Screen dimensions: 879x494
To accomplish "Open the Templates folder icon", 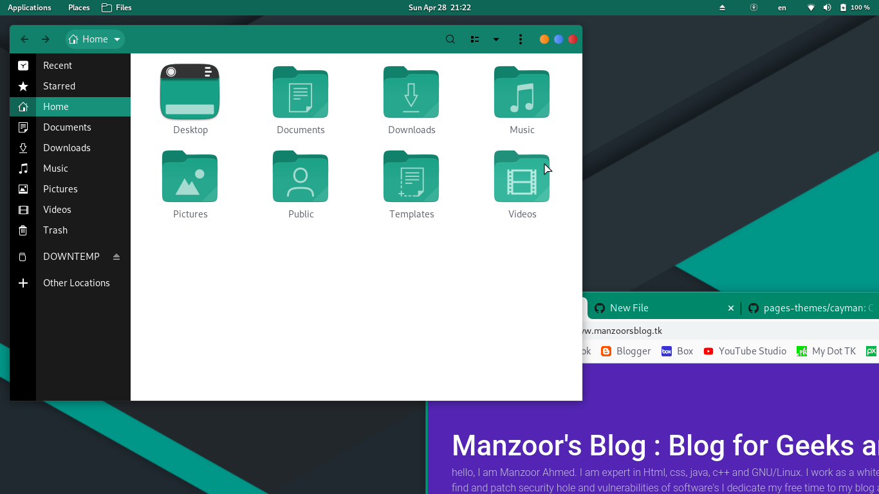I will click(x=411, y=177).
